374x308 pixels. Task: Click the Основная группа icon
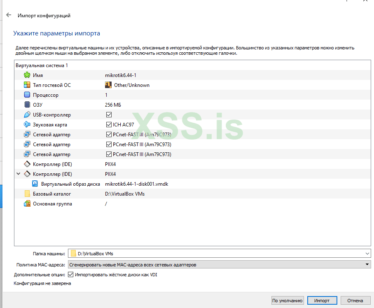click(27, 203)
